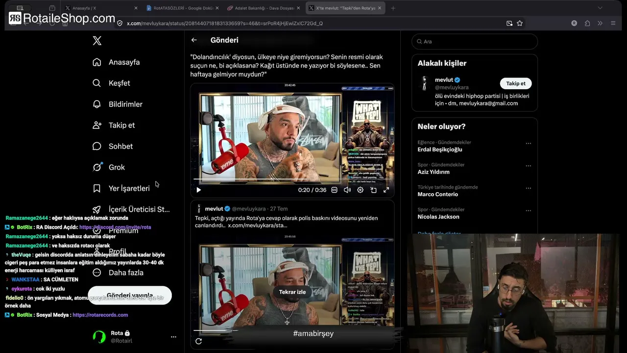This screenshot has height=353, width=627.
Task: Close the Anasayfa / X tab
Action: [136, 8]
